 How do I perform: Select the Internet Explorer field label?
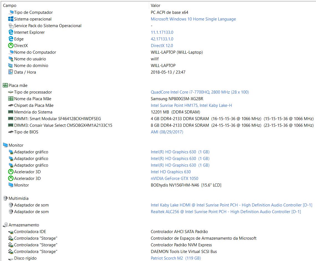[29, 32]
